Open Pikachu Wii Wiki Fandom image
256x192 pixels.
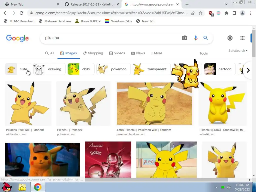click(x=28, y=103)
